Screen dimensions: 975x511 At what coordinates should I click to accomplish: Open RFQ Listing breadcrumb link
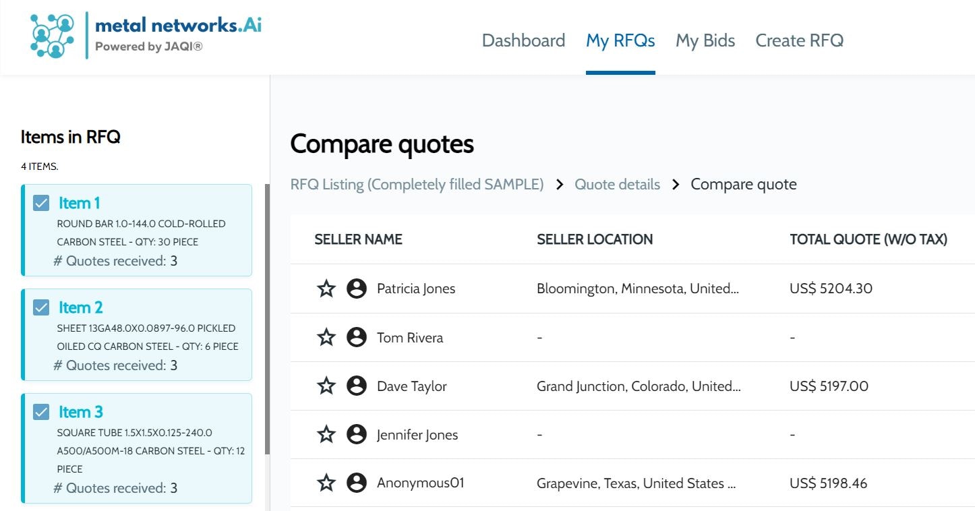point(417,185)
